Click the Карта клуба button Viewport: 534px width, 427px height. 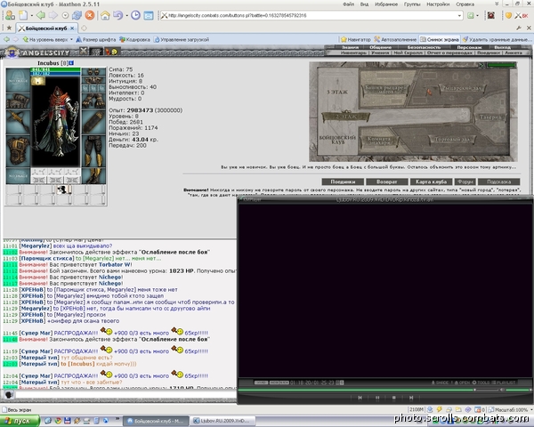(431, 181)
